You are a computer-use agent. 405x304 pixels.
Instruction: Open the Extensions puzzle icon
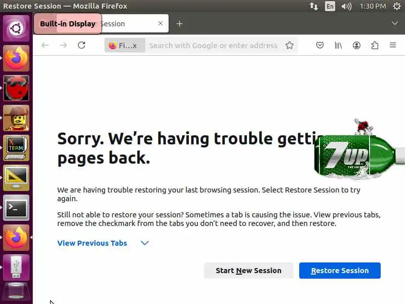pyautogui.click(x=375, y=46)
